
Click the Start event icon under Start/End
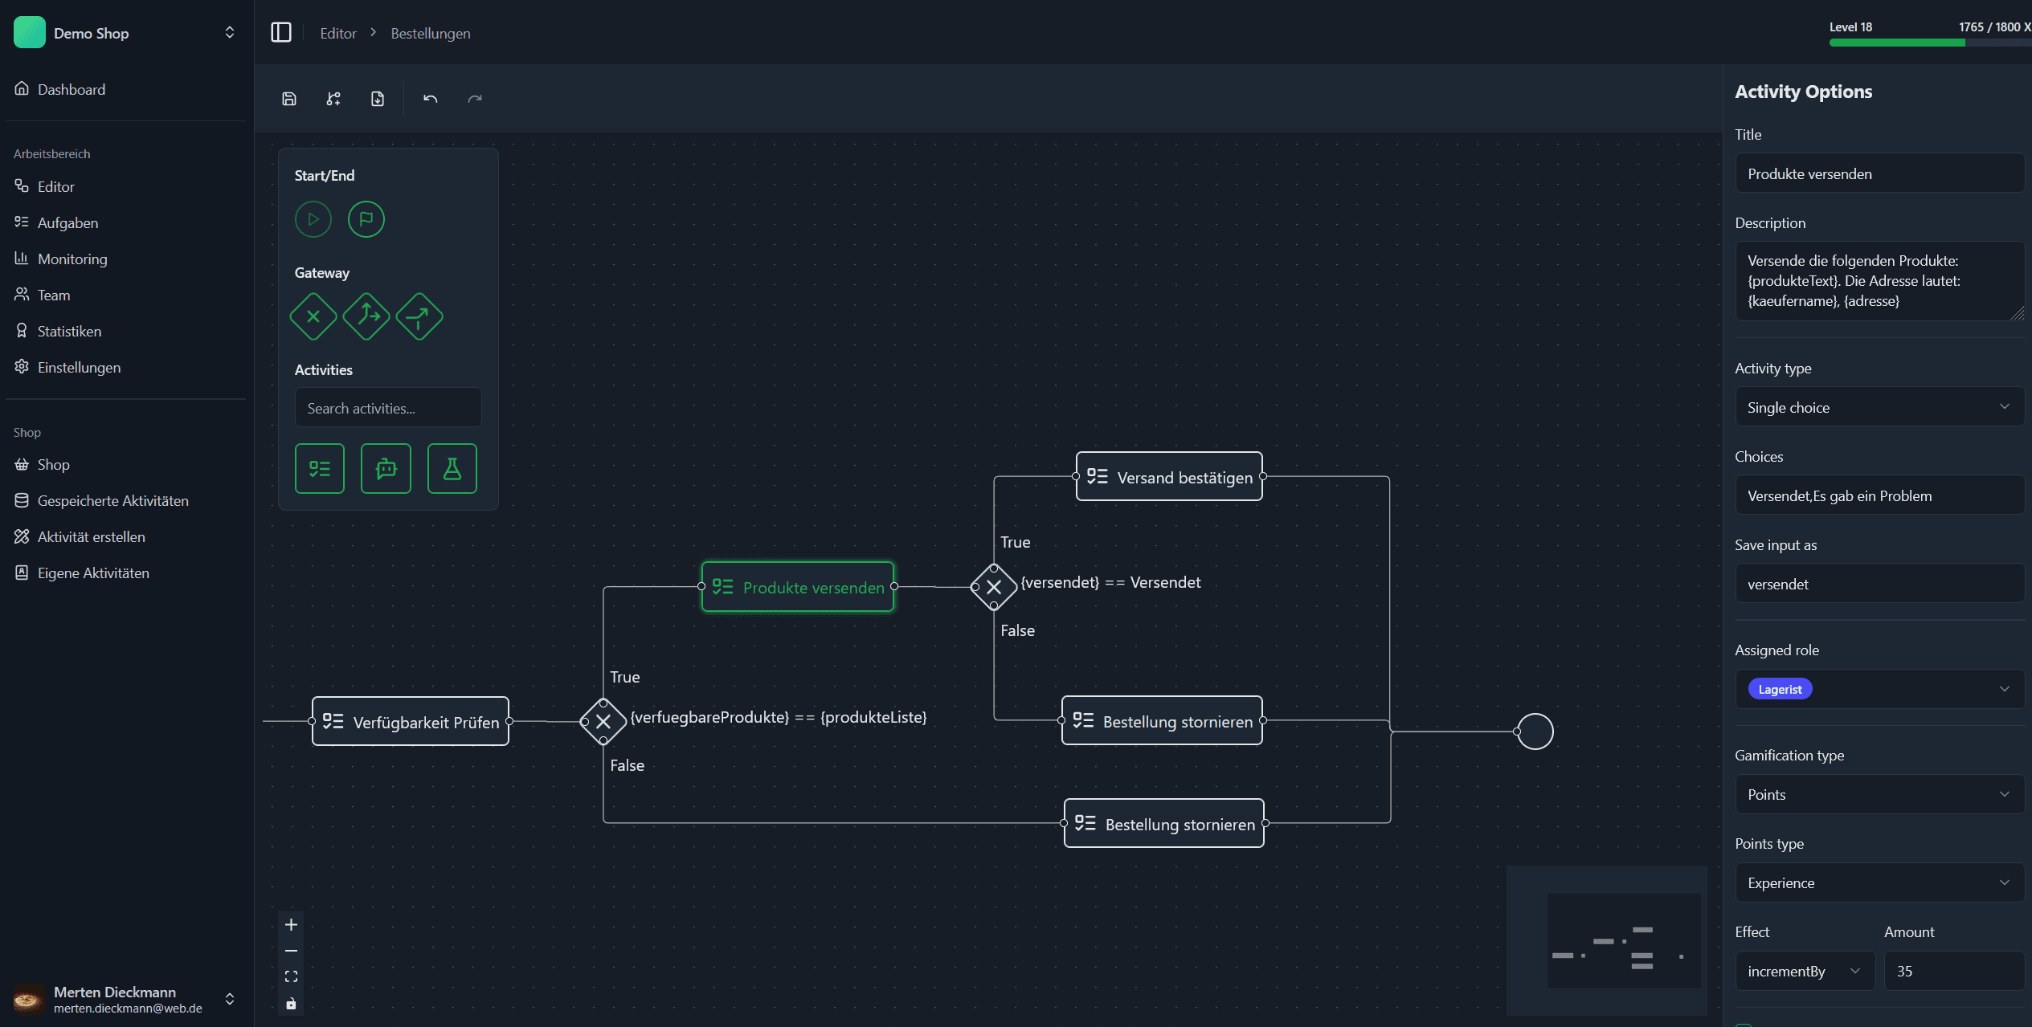313,218
